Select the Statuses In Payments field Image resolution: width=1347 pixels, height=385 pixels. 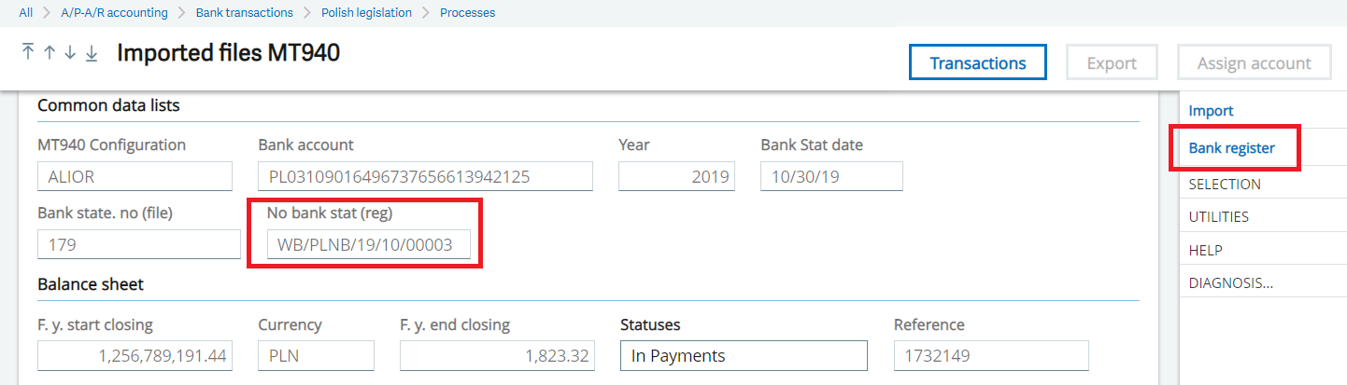tap(744, 355)
